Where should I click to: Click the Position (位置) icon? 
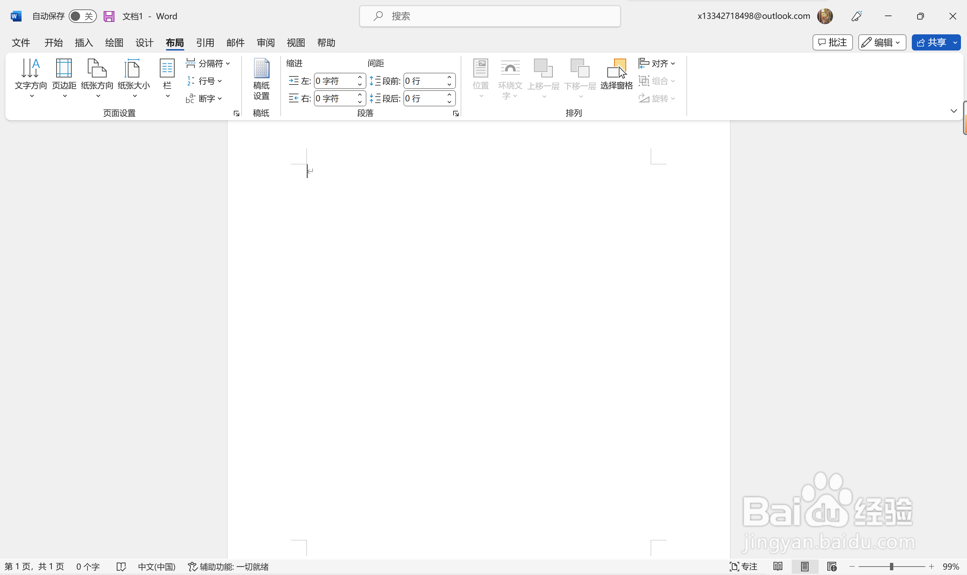480,68
